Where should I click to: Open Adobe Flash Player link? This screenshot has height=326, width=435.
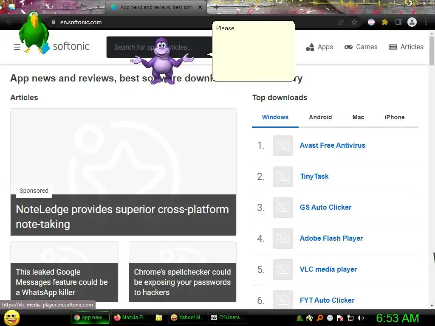pyautogui.click(x=331, y=239)
